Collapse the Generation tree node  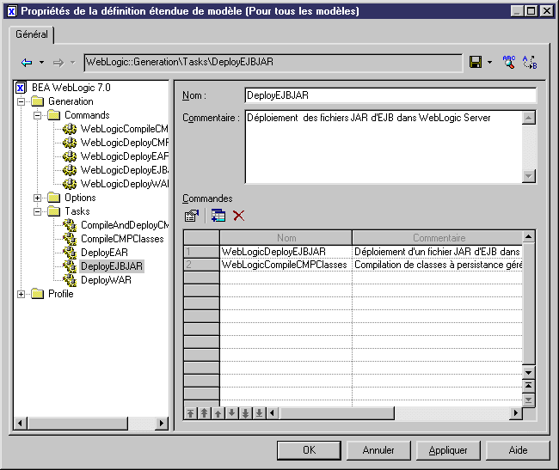21,101
